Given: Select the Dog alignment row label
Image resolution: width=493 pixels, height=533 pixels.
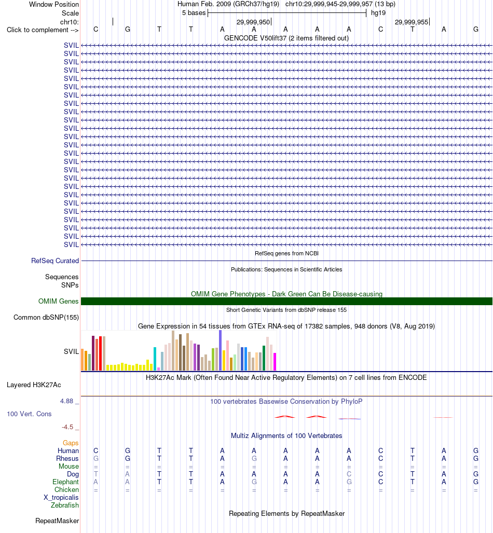Looking at the screenshot, I should [x=73, y=474].
